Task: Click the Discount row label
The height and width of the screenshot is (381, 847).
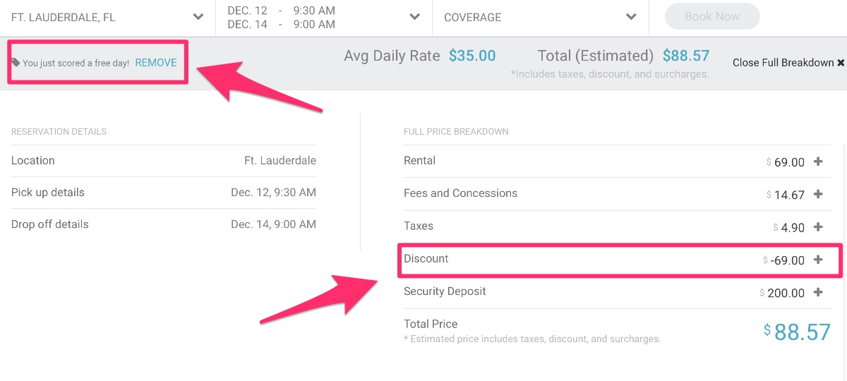Action: click(x=426, y=259)
